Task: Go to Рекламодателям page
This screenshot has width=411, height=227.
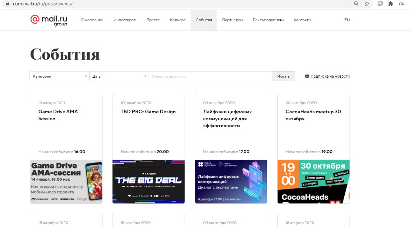Action: coord(268,20)
